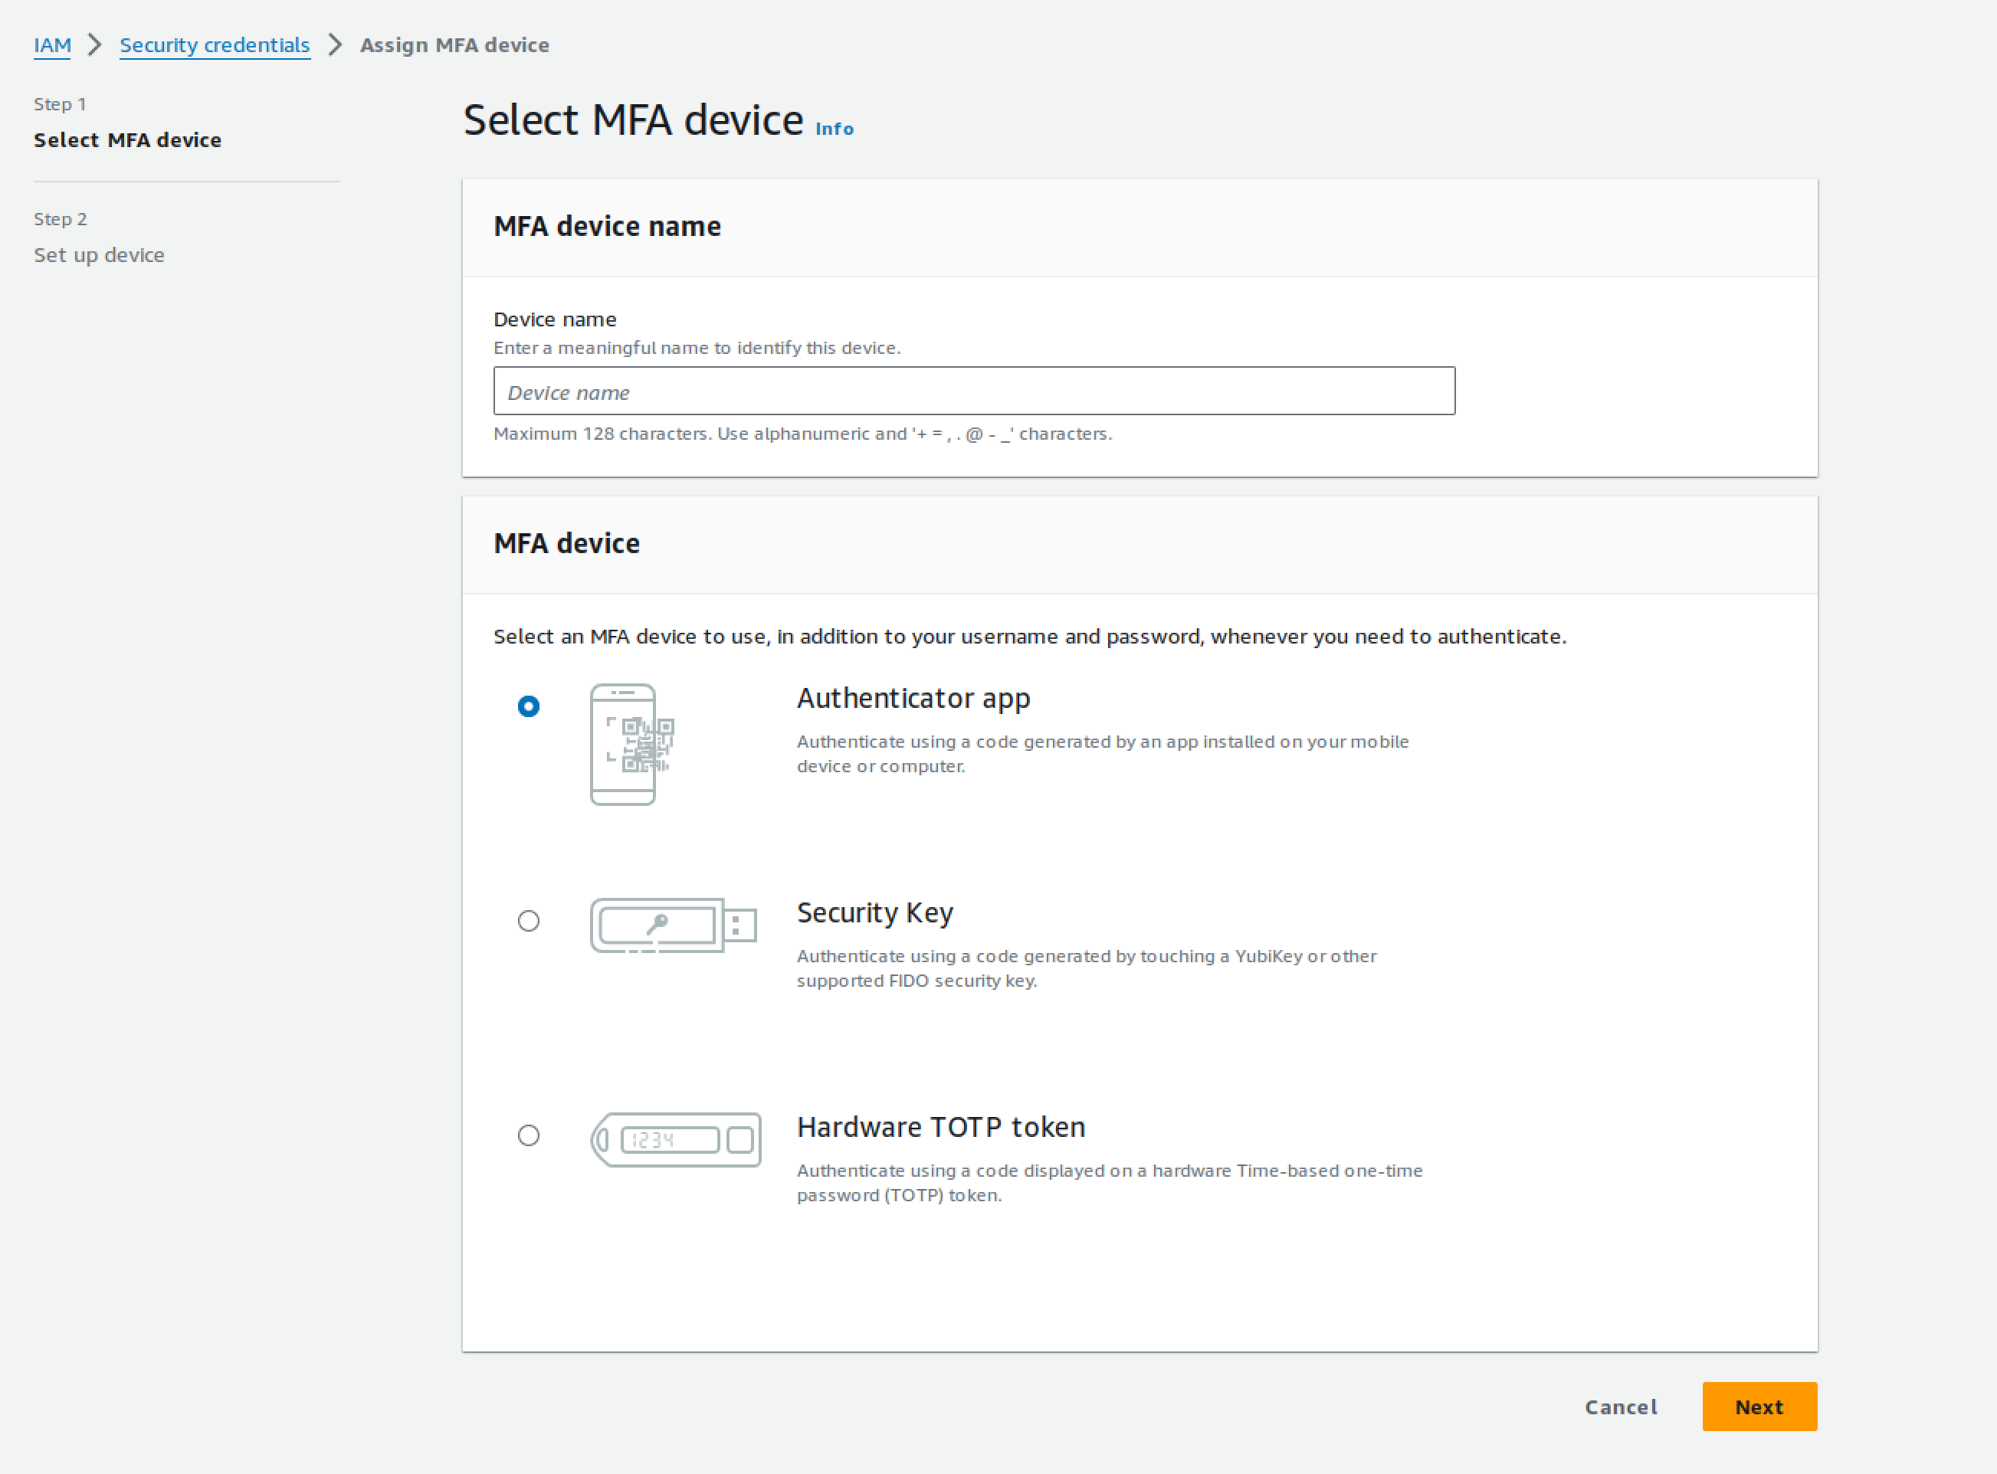Click the Hardware TOTP token icon

[x=675, y=1139]
